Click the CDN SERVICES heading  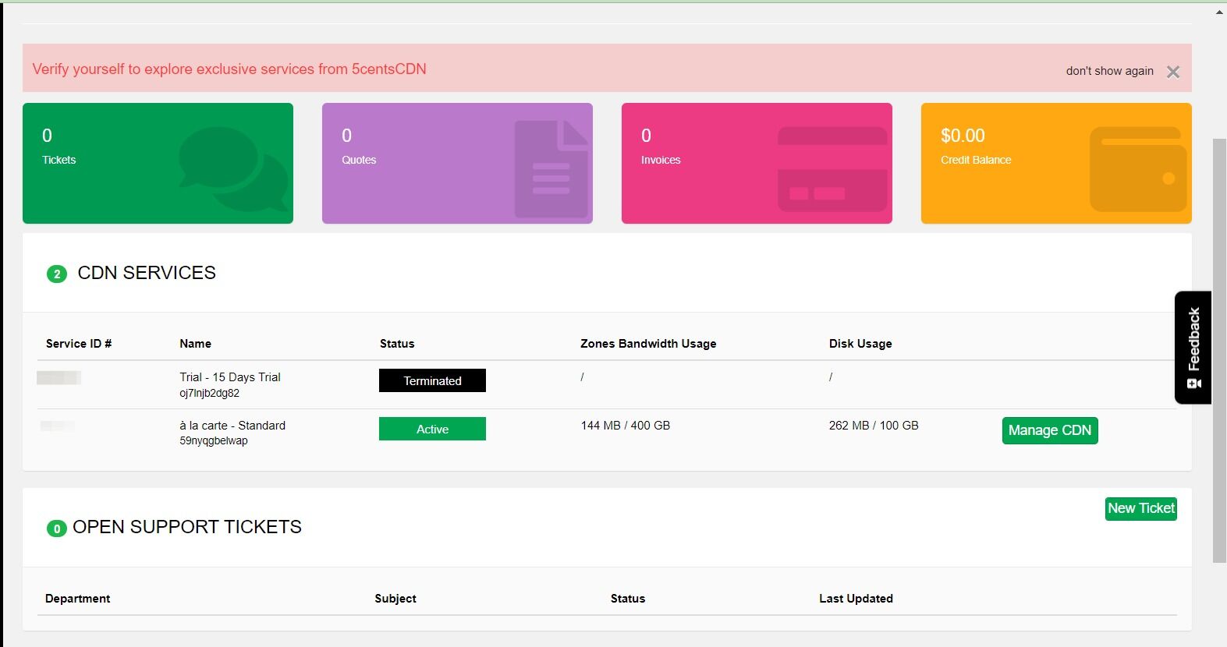(147, 273)
